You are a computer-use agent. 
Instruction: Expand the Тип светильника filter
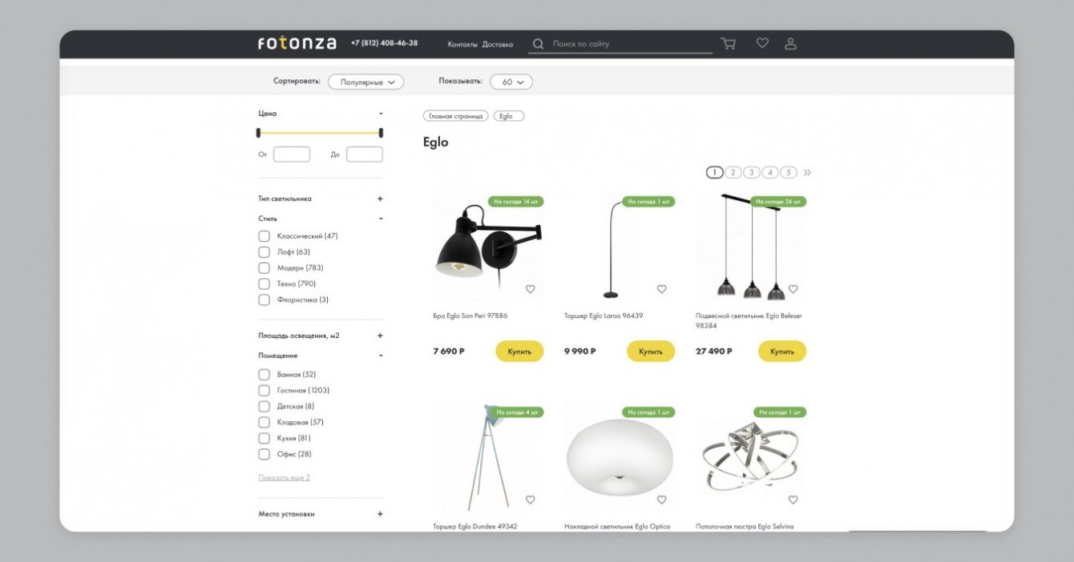[x=380, y=199]
